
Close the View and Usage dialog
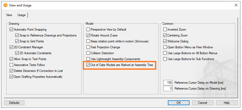pos(236,5)
